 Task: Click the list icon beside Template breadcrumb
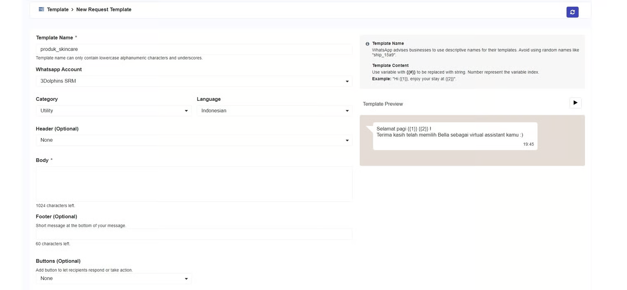41,9
